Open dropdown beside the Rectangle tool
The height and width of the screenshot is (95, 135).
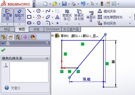pyautogui.click(x=34, y=17)
